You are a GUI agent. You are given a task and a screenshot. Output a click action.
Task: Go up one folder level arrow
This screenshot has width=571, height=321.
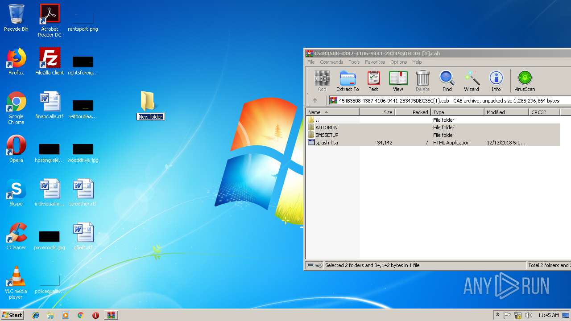click(x=315, y=101)
